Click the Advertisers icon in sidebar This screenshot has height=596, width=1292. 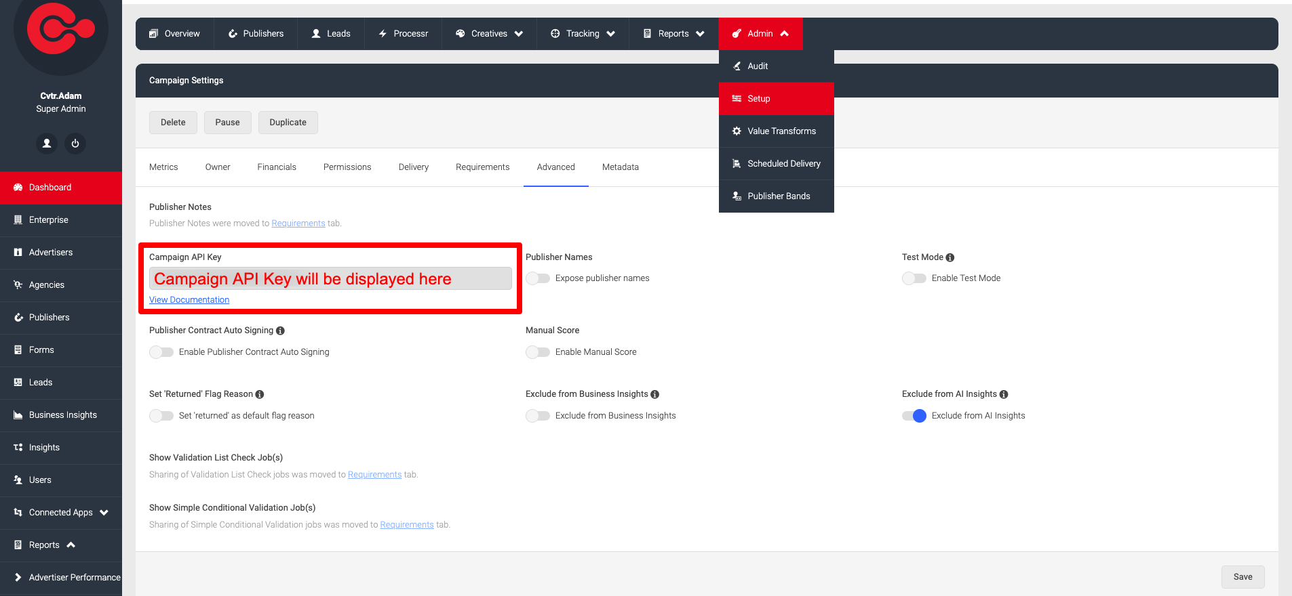pyautogui.click(x=18, y=253)
